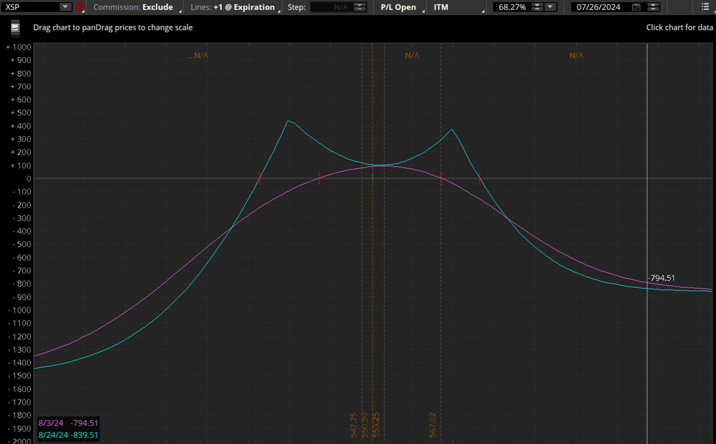716x444 pixels.
Task: Click the 553.25 price label
Action: coord(376,425)
